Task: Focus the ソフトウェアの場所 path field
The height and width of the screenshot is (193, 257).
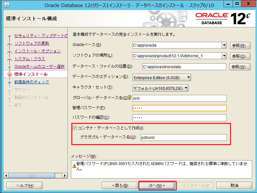Action: pos(177,56)
